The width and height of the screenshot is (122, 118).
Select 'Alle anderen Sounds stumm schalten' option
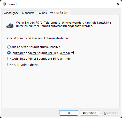[x=34, y=47]
